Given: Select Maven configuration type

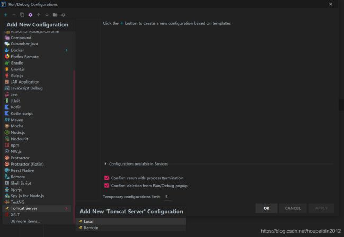Looking at the screenshot, I should click(x=17, y=120).
